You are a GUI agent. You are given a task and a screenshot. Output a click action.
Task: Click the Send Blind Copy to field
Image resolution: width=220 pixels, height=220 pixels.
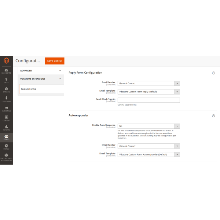pos(148,100)
